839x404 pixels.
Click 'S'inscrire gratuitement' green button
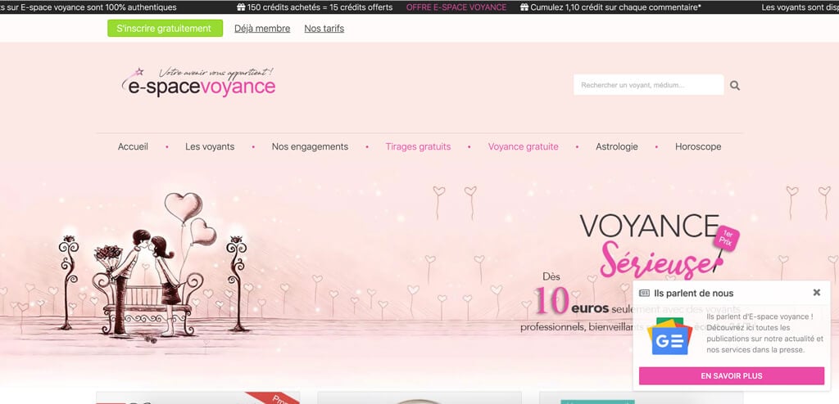tap(165, 29)
